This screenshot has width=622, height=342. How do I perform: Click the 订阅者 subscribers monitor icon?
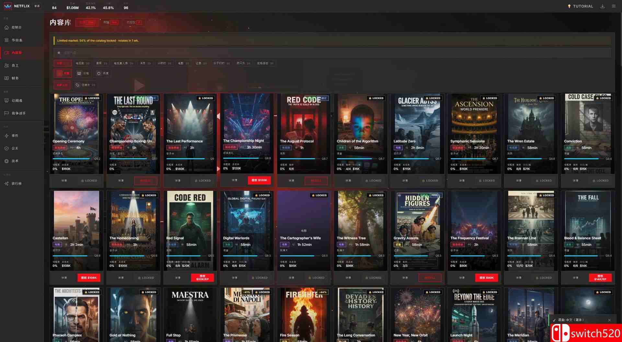pos(6,100)
